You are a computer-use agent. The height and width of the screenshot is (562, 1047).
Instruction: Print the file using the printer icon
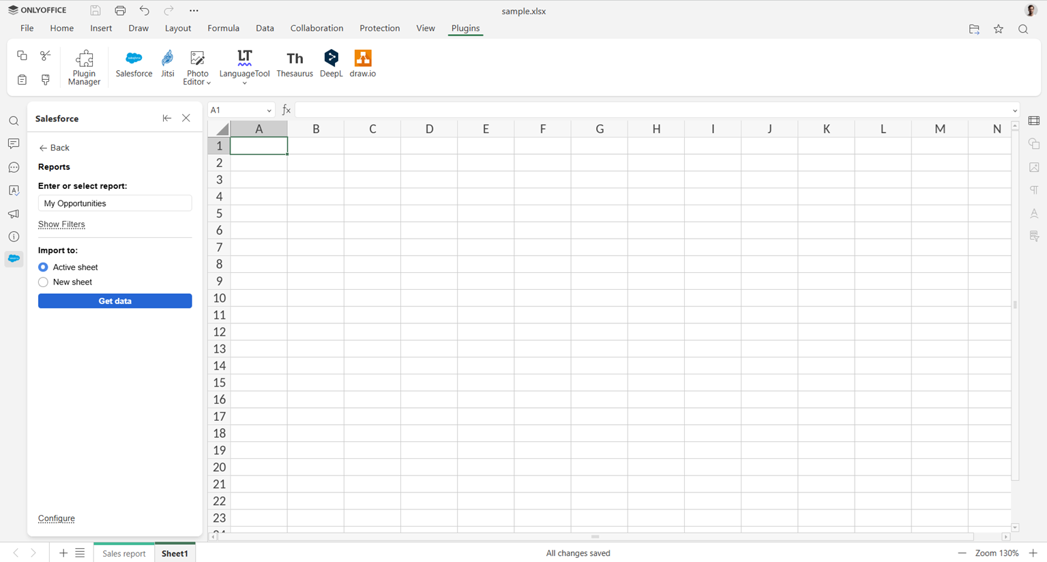pyautogui.click(x=120, y=10)
